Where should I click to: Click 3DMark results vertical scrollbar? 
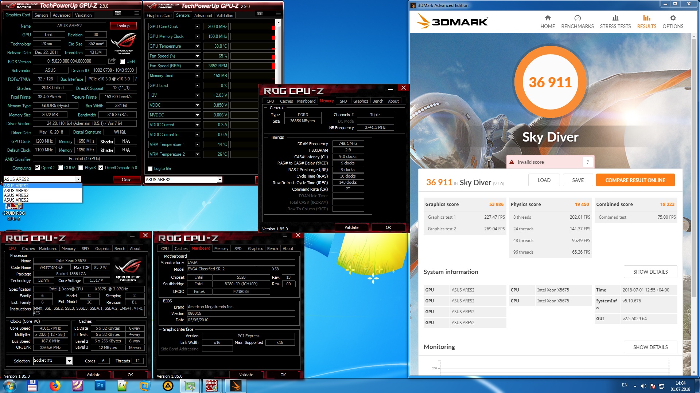point(694,204)
